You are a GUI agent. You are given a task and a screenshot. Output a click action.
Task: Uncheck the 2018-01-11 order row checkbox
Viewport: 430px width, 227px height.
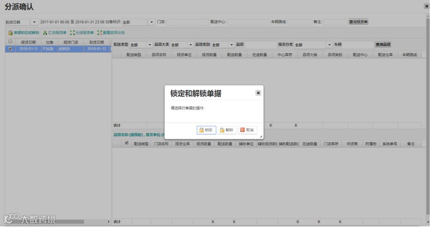pos(10,49)
